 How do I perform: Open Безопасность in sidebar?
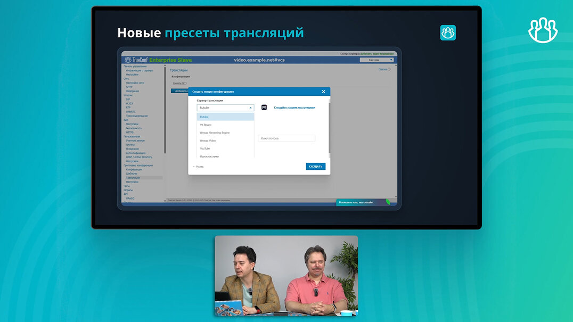[134, 128]
